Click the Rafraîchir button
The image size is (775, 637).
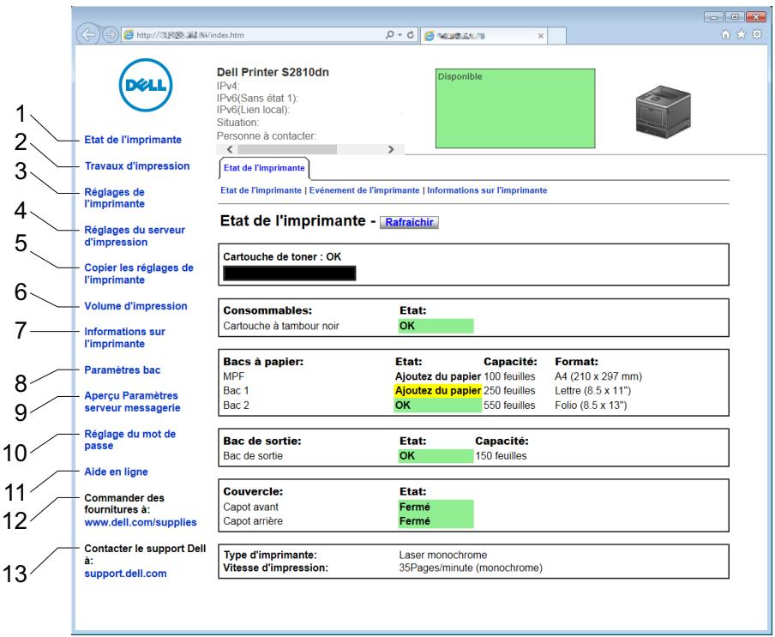[409, 222]
